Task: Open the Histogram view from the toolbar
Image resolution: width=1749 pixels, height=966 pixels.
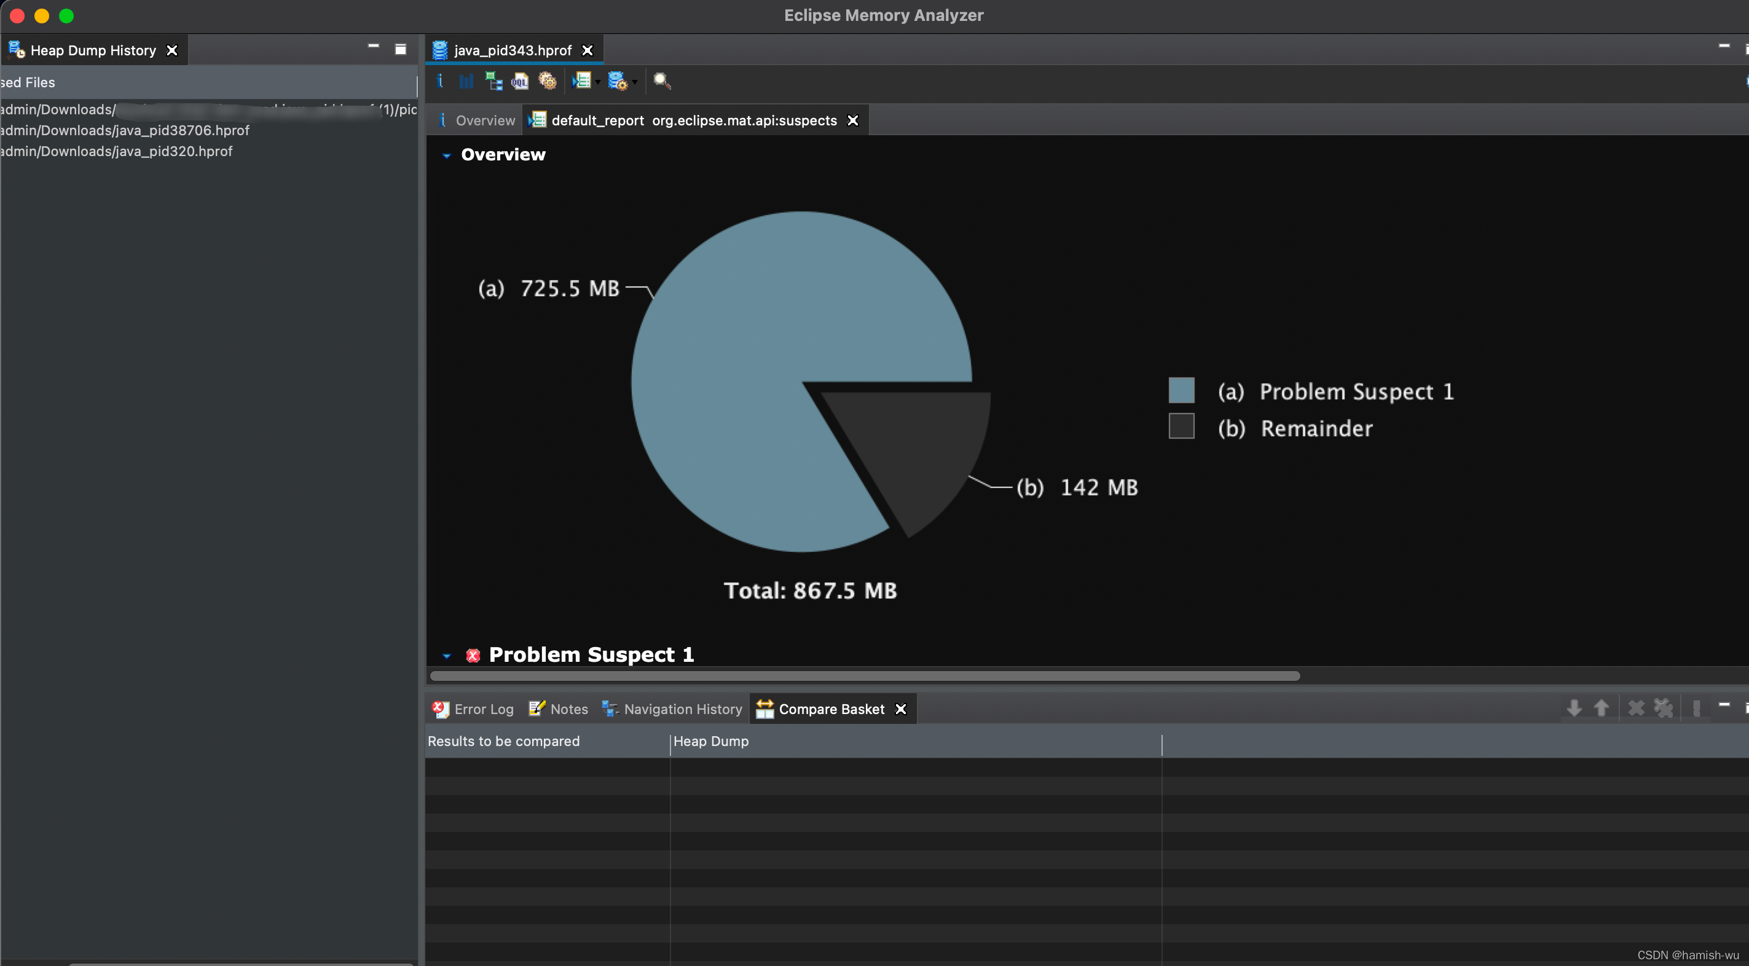Action: pyautogui.click(x=466, y=82)
